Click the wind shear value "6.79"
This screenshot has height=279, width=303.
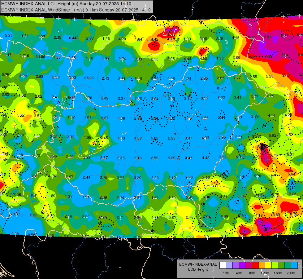point(294,214)
